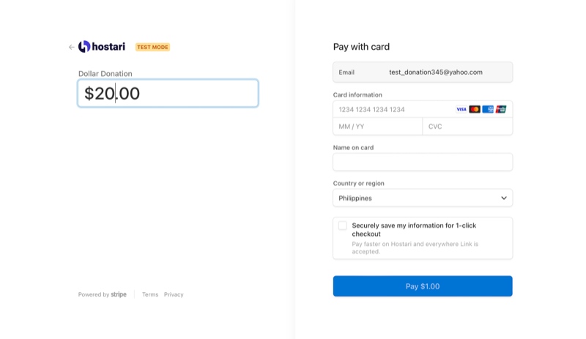The width and height of the screenshot is (586, 339).
Task: Open the Terms link
Action: (x=150, y=294)
